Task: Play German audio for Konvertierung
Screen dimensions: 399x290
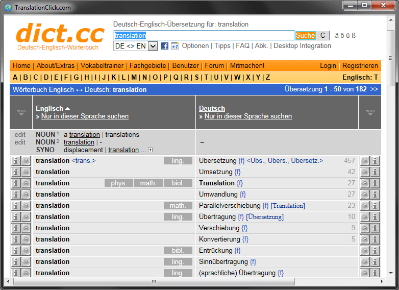Action: coord(365,239)
